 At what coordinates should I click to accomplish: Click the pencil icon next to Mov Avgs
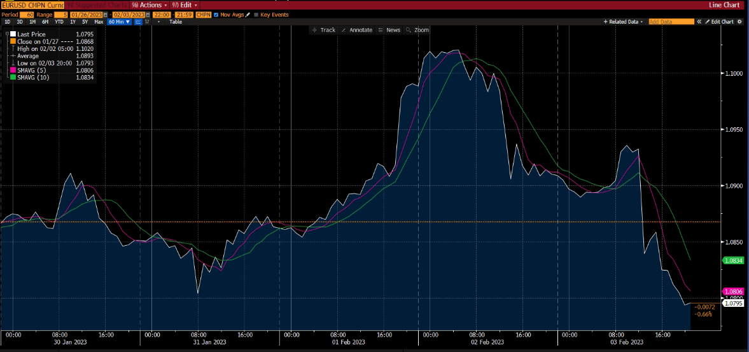pos(248,15)
